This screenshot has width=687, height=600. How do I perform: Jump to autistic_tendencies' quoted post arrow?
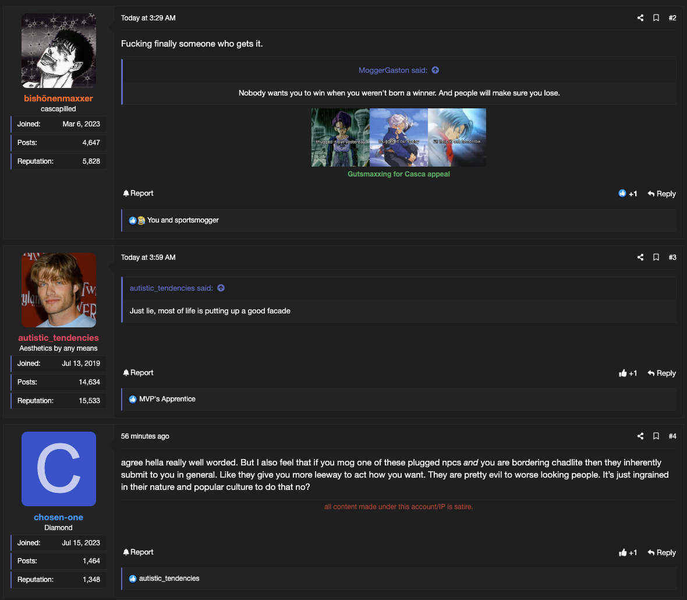pos(221,288)
